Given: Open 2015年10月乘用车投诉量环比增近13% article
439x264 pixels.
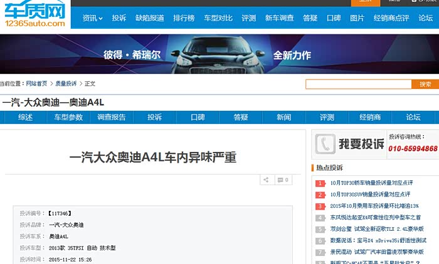Looking at the screenshot, I should pyautogui.click(x=374, y=206).
